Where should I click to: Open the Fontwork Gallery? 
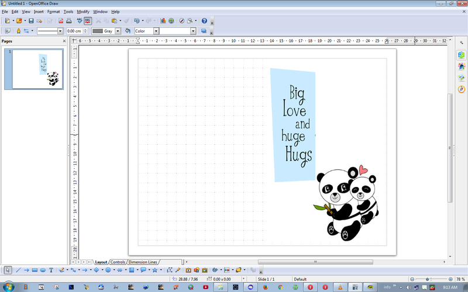pyautogui.click(x=188, y=270)
